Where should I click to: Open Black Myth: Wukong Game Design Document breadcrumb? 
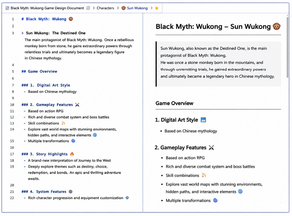click(47, 8)
